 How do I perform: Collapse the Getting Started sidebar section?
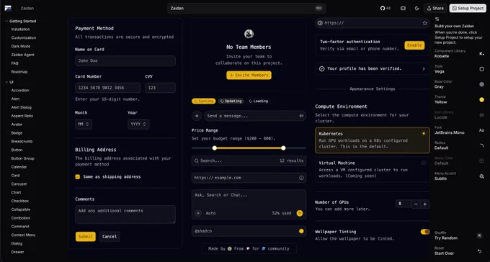pyautogui.click(x=21, y=22)
